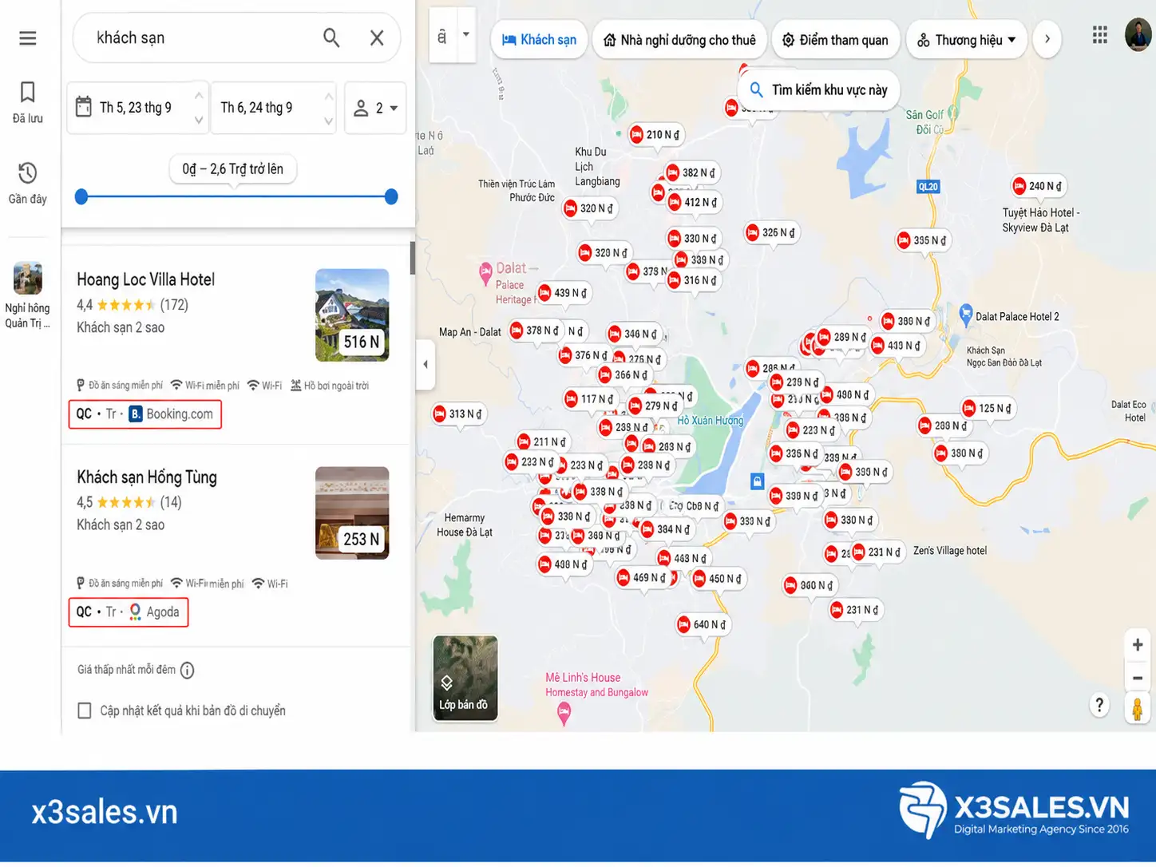Clear the search with the X icon

377,38
